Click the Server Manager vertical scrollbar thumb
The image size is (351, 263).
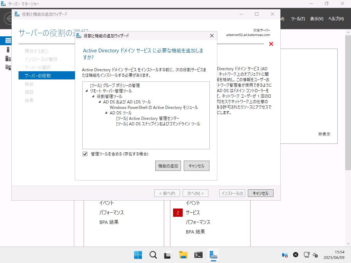click(x=348, y=103)
